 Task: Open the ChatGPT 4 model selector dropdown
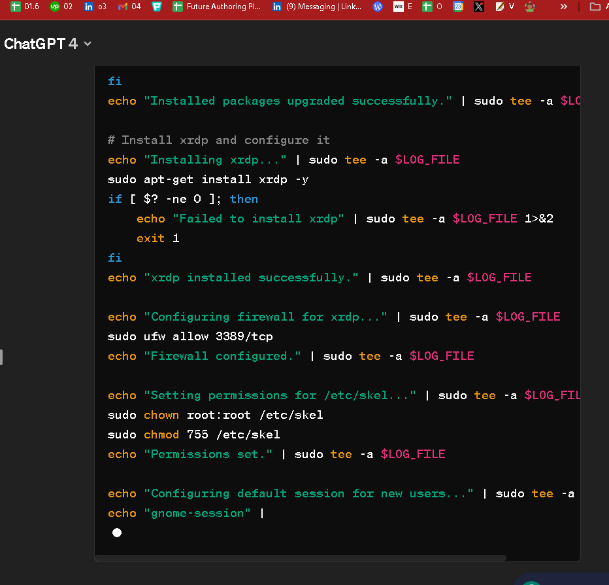[x=48, y=44]
